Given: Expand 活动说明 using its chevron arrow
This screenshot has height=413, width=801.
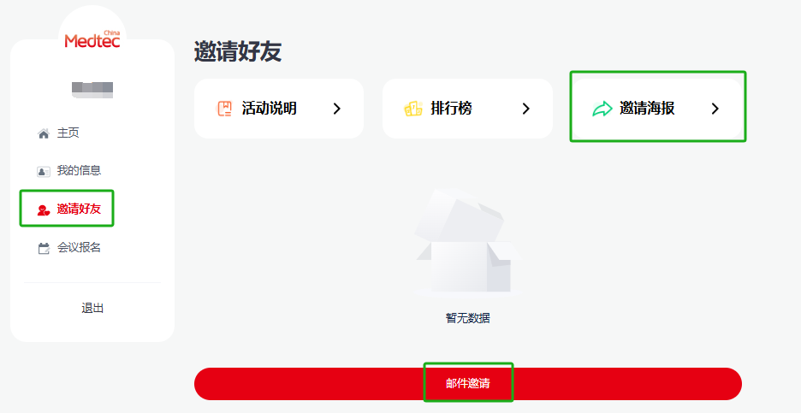Looking at the screenshot, I should coord(336,109).
